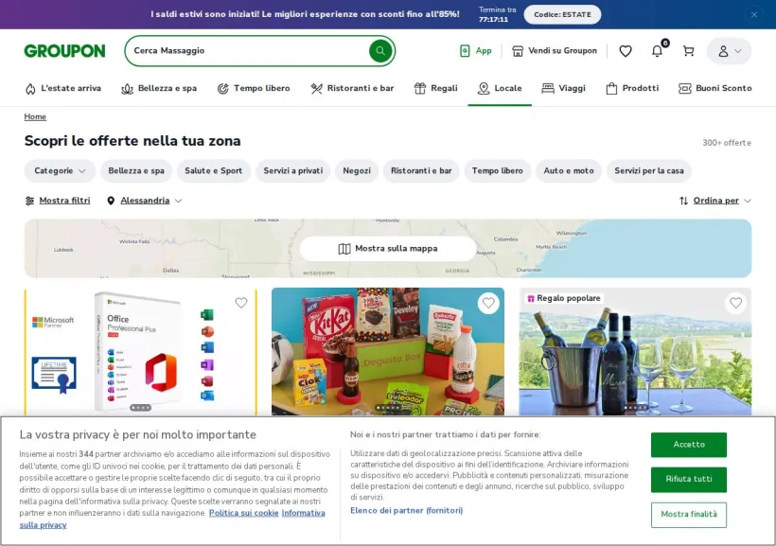Open Elenco dei partner (fornitori) link
Viewport: 776px width, 546px height.
pyautogui.click(x=406, y=510)
